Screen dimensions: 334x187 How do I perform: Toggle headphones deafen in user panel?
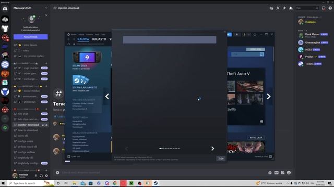41,176
